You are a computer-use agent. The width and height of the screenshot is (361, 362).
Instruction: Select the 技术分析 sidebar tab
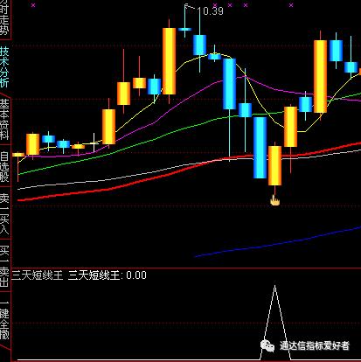[x=4, y=67]
